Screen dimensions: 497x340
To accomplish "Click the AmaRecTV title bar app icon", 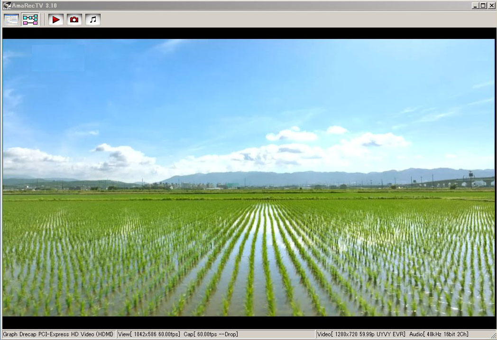I will pos(7,5).
